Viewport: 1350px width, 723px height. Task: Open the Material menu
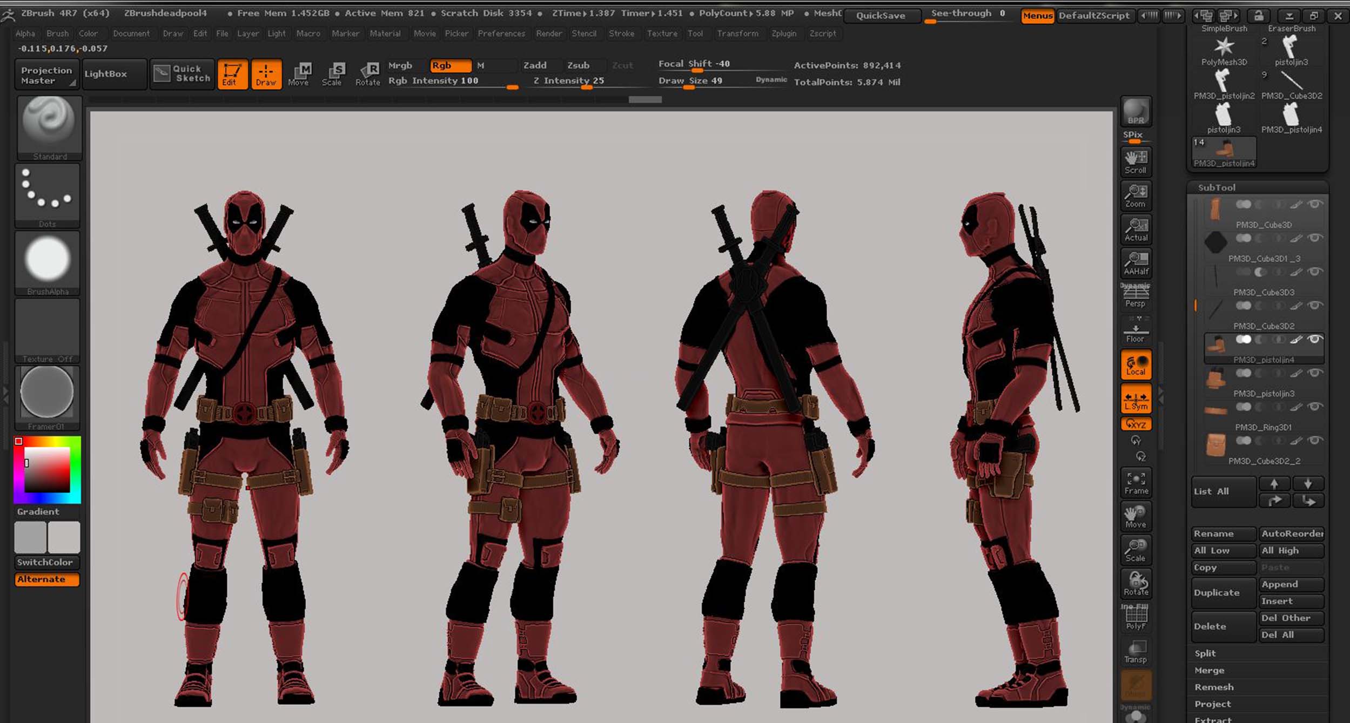click(x=385, y=33)
